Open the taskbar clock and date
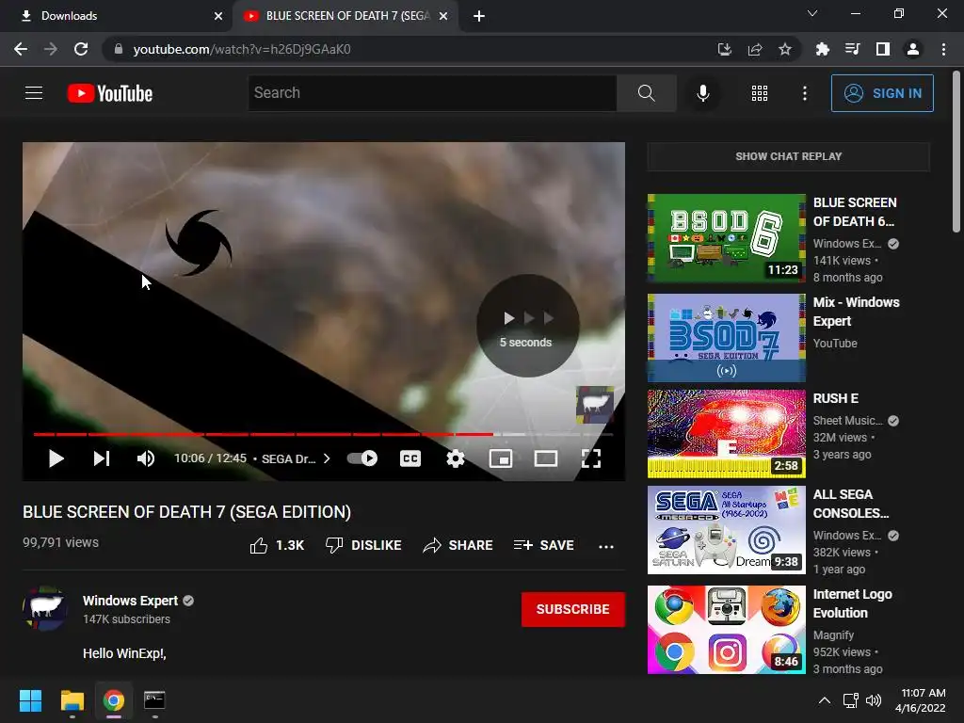Screen dimensions: 964x723 coord(921,700)
